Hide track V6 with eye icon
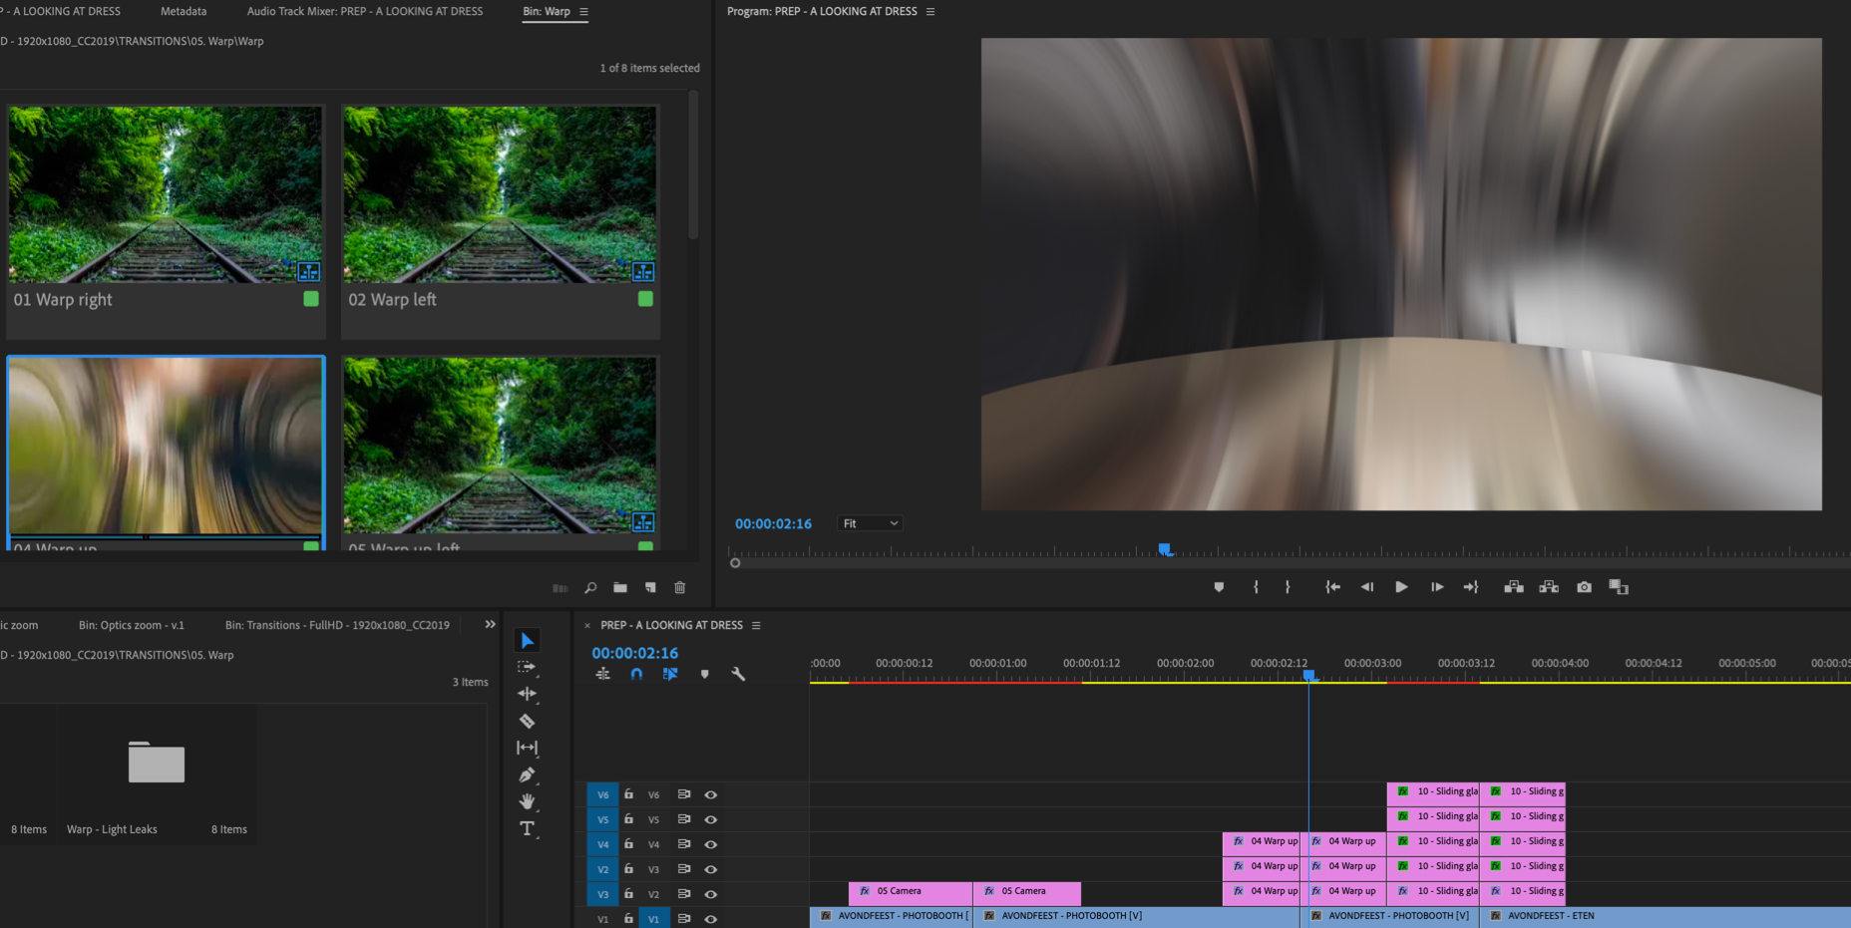 711,794
